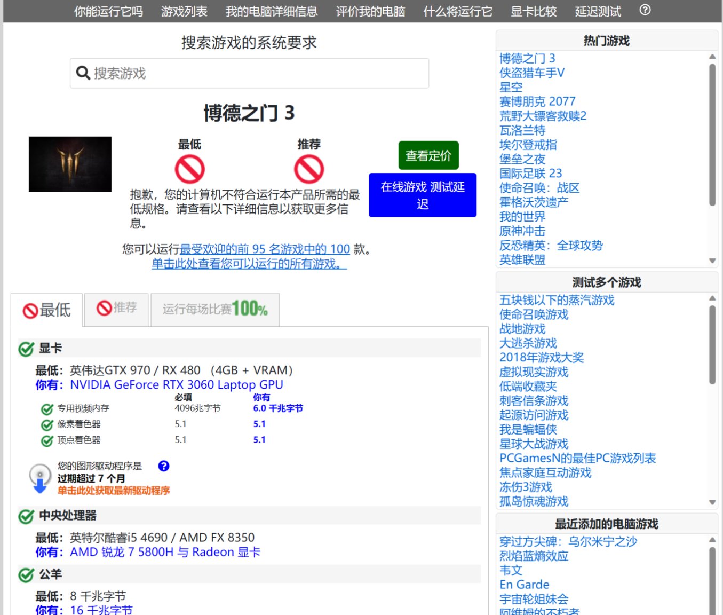
Task: Click the magnifier icon in the search box
Action: (x=83, y=73)
